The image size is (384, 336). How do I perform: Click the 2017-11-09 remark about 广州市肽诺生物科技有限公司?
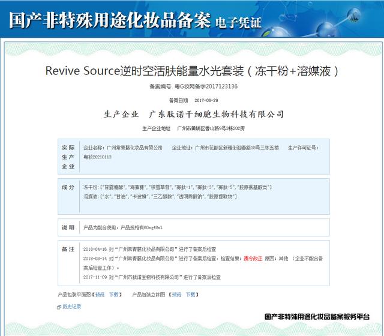click(152, 277)
